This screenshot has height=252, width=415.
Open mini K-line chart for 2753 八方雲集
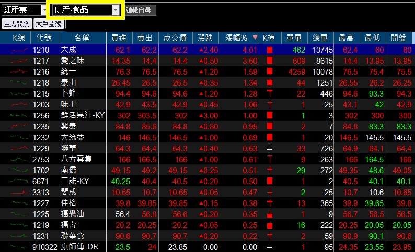click(x=19, y=159)
